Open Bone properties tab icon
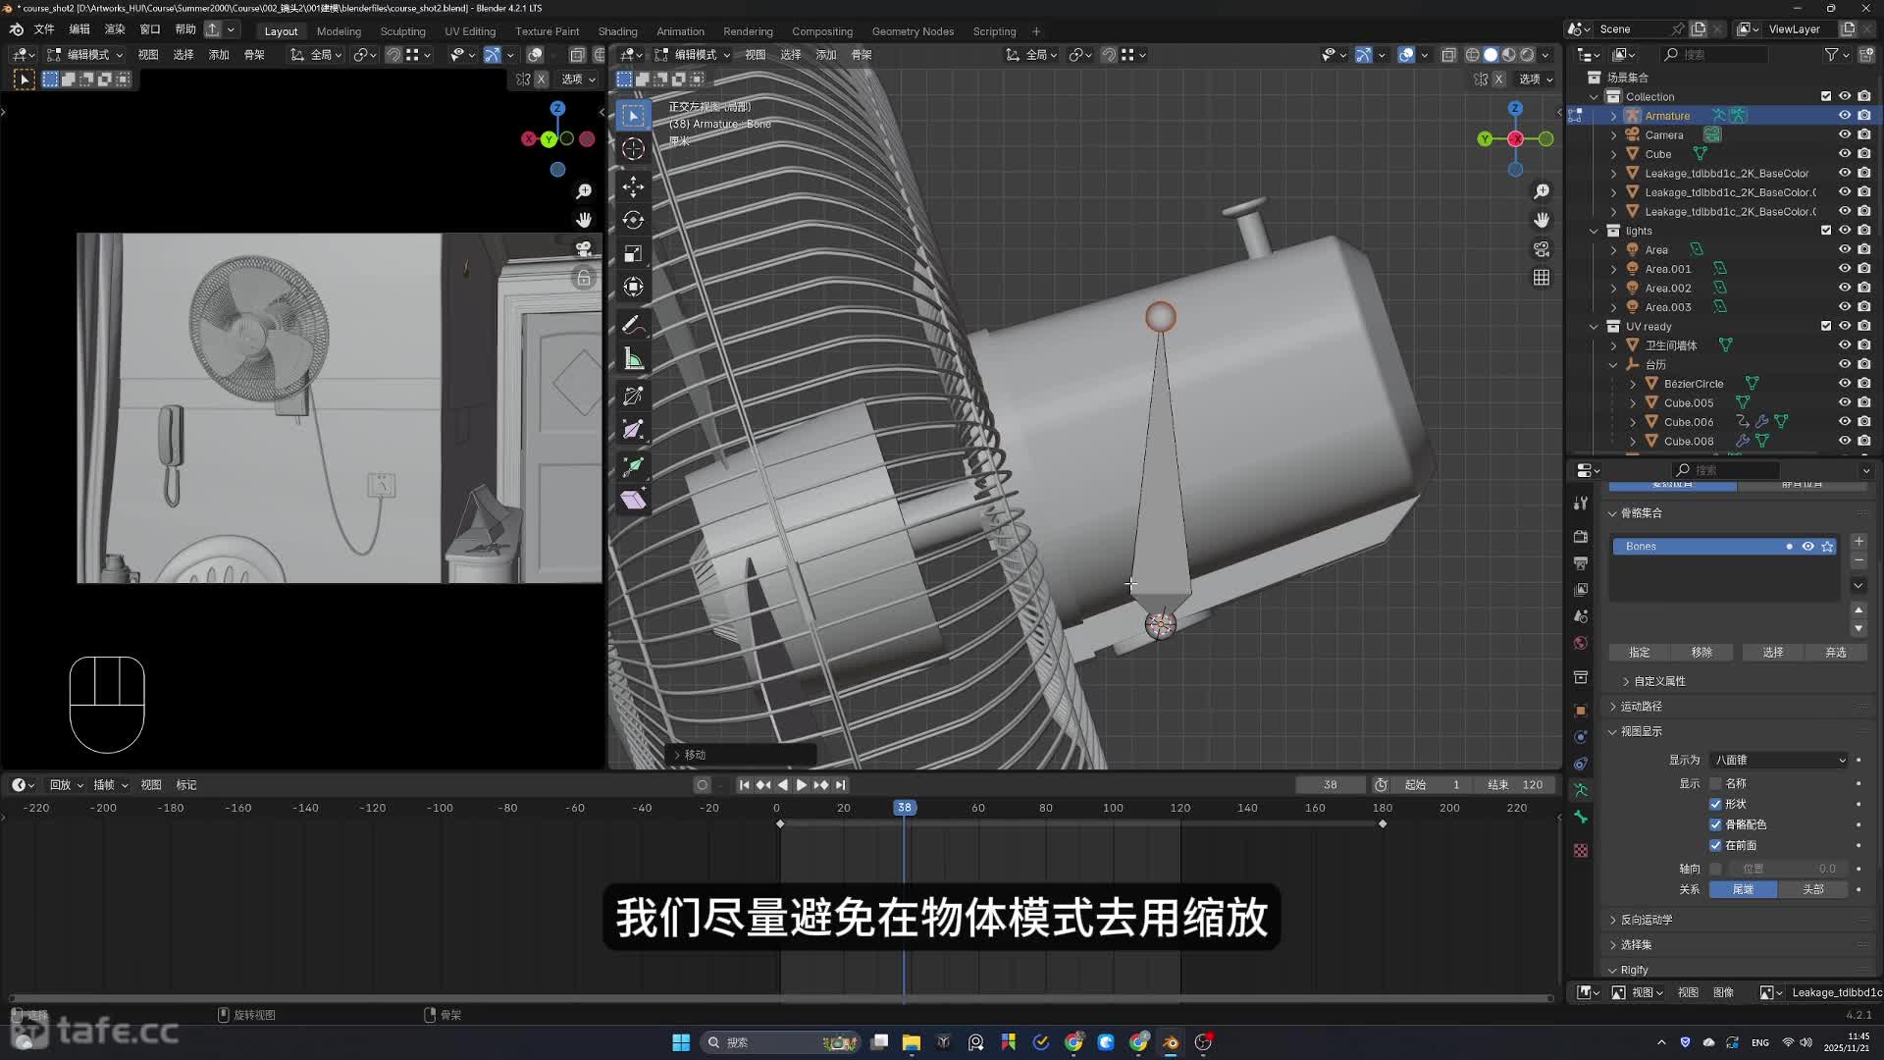The image size is (1884, 1060). (x=1581, y=817)
